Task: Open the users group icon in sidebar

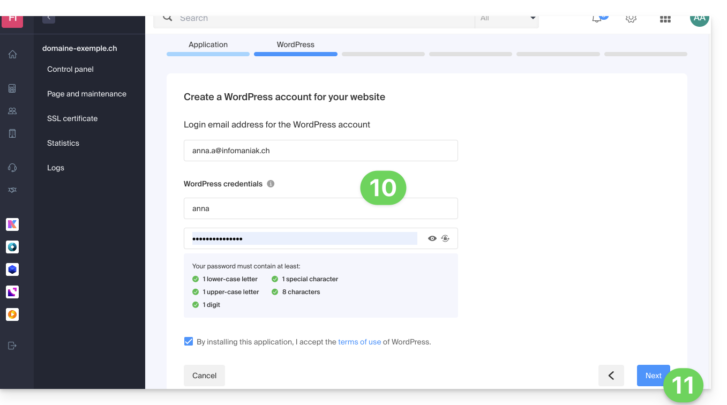Action: [12, 111]
